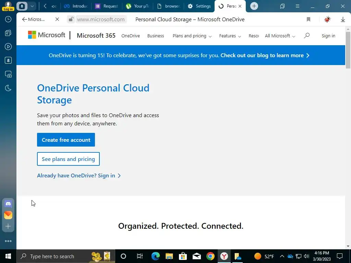Stop loading with the X button

click(x=57, y=20)
